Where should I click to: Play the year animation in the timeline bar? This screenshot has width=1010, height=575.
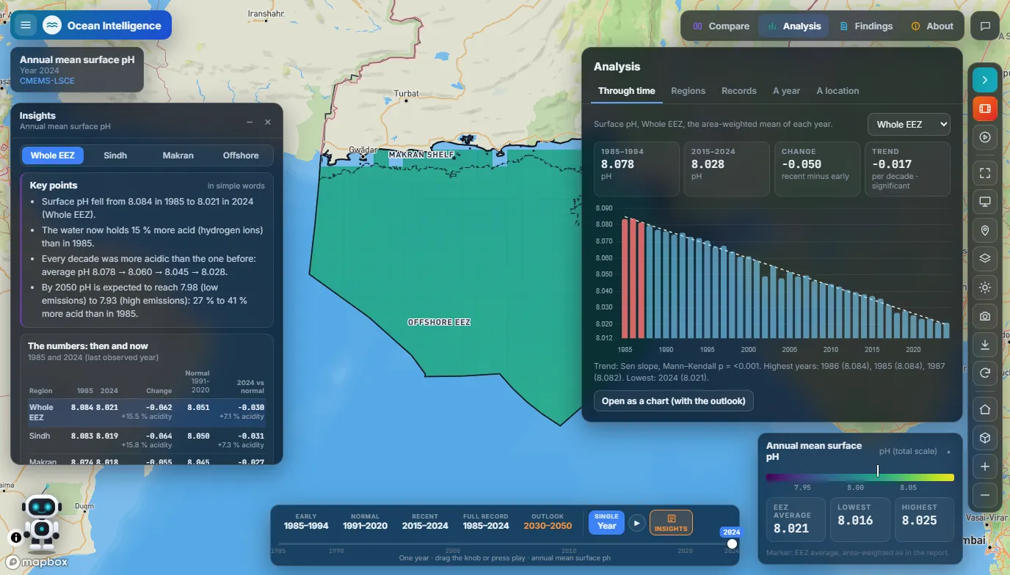637,523
